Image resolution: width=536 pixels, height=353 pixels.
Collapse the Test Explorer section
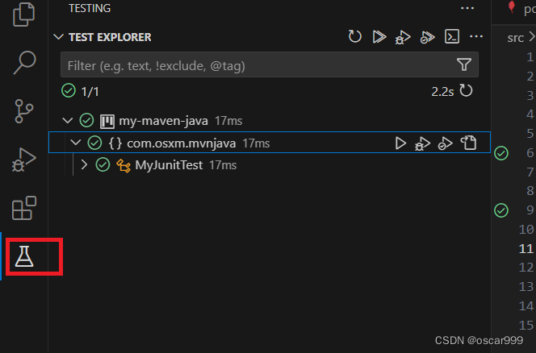(x=59, y=36)
